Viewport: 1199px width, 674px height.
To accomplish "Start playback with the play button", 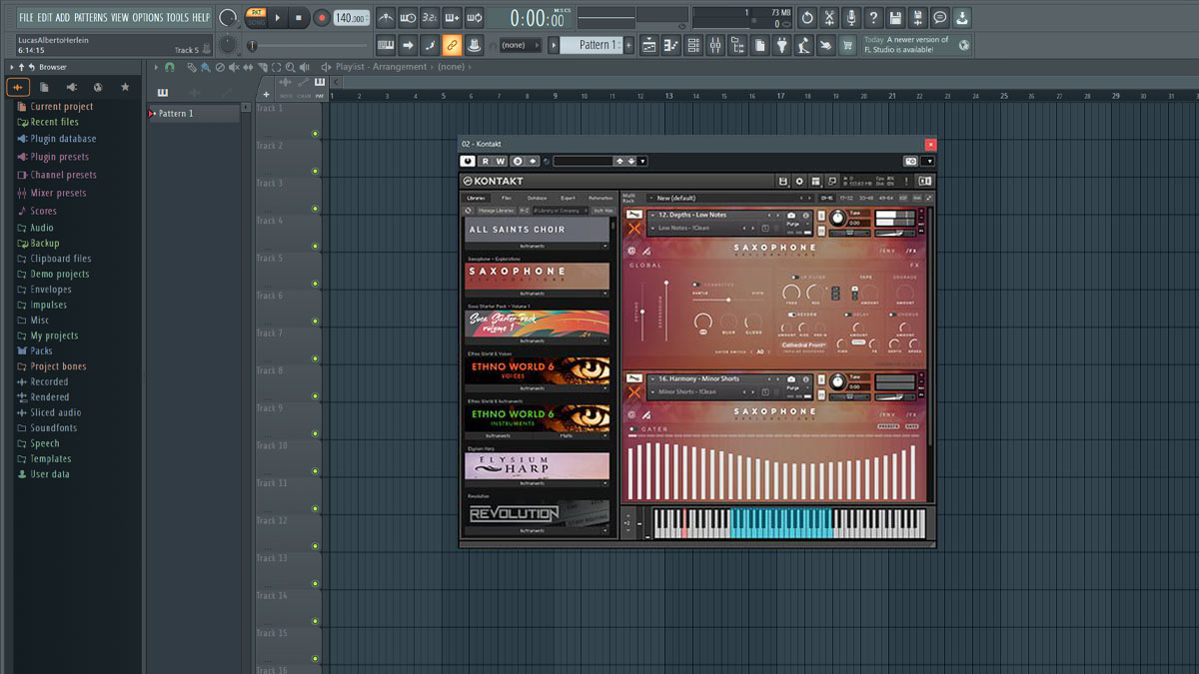I will tap(278, 17).
